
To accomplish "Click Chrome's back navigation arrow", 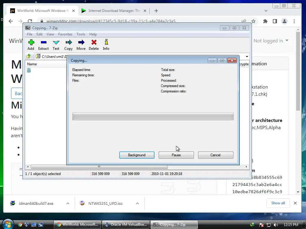I will point(11,21).
